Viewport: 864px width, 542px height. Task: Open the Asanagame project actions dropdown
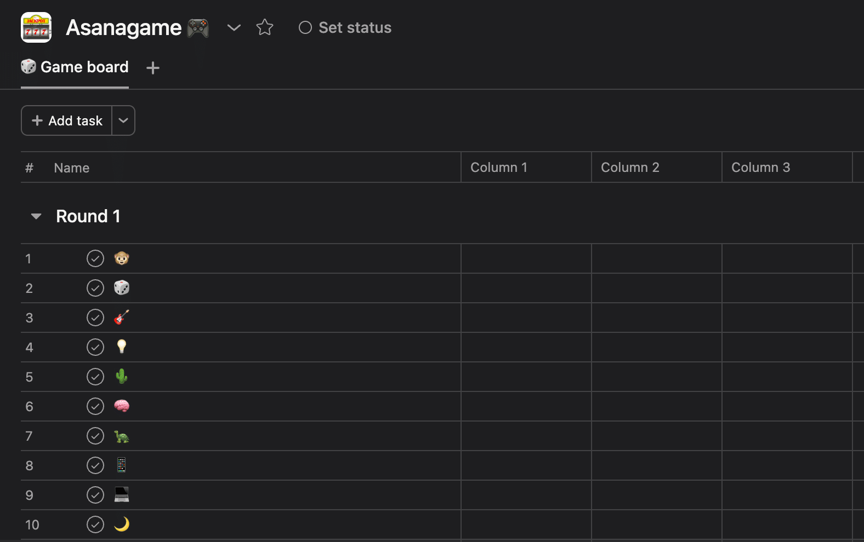[234, 27]
